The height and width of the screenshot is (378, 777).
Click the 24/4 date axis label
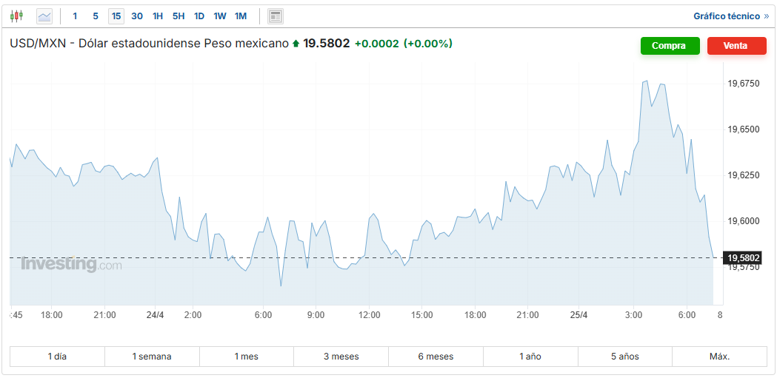click(156, 315)
